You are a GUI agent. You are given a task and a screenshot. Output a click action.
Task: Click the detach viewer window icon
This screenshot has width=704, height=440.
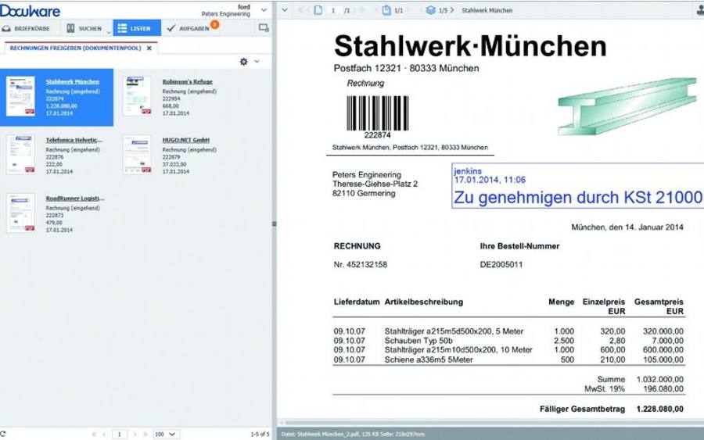coord(264,28)
